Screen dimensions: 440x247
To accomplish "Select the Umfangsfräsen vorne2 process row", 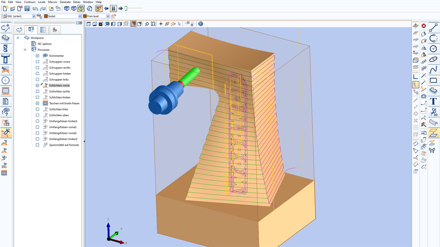I will click(x=63, y=133).
